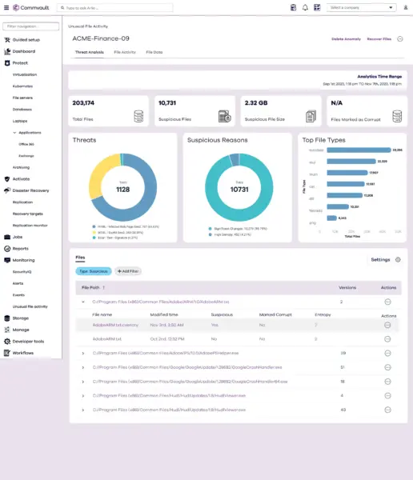
Task: Click the Filter navigation input field
Action: 31,26
